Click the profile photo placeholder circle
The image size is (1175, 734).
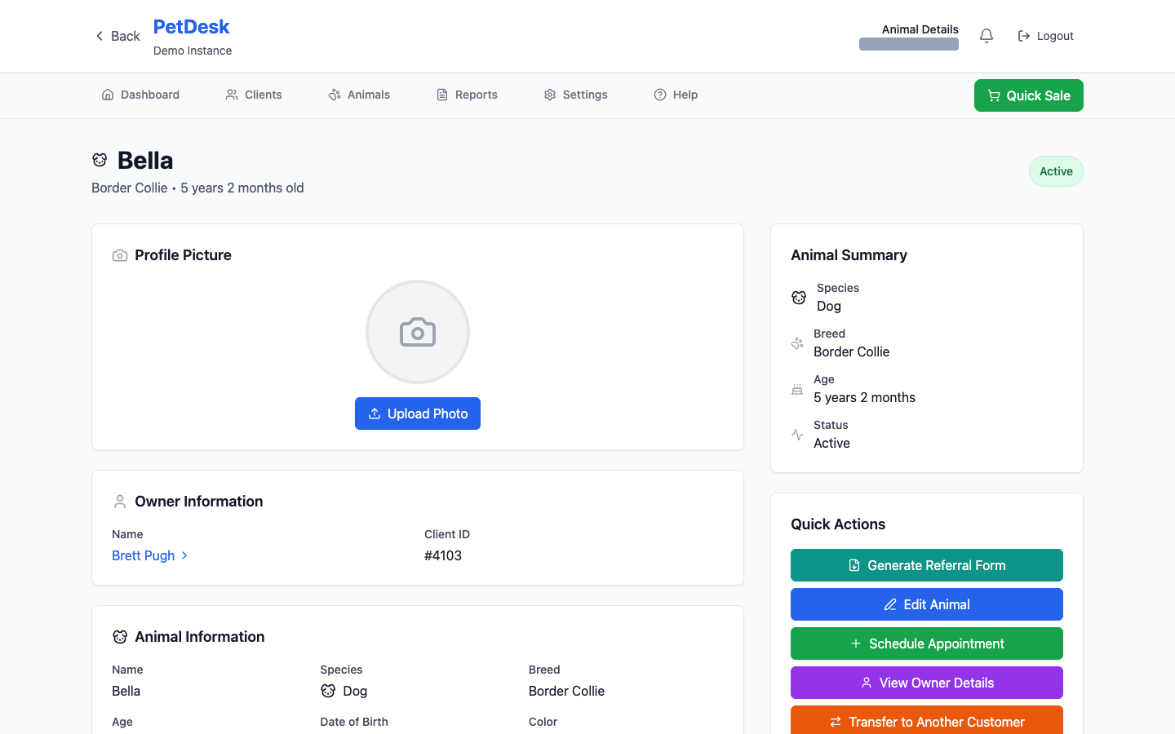[418, 332]
